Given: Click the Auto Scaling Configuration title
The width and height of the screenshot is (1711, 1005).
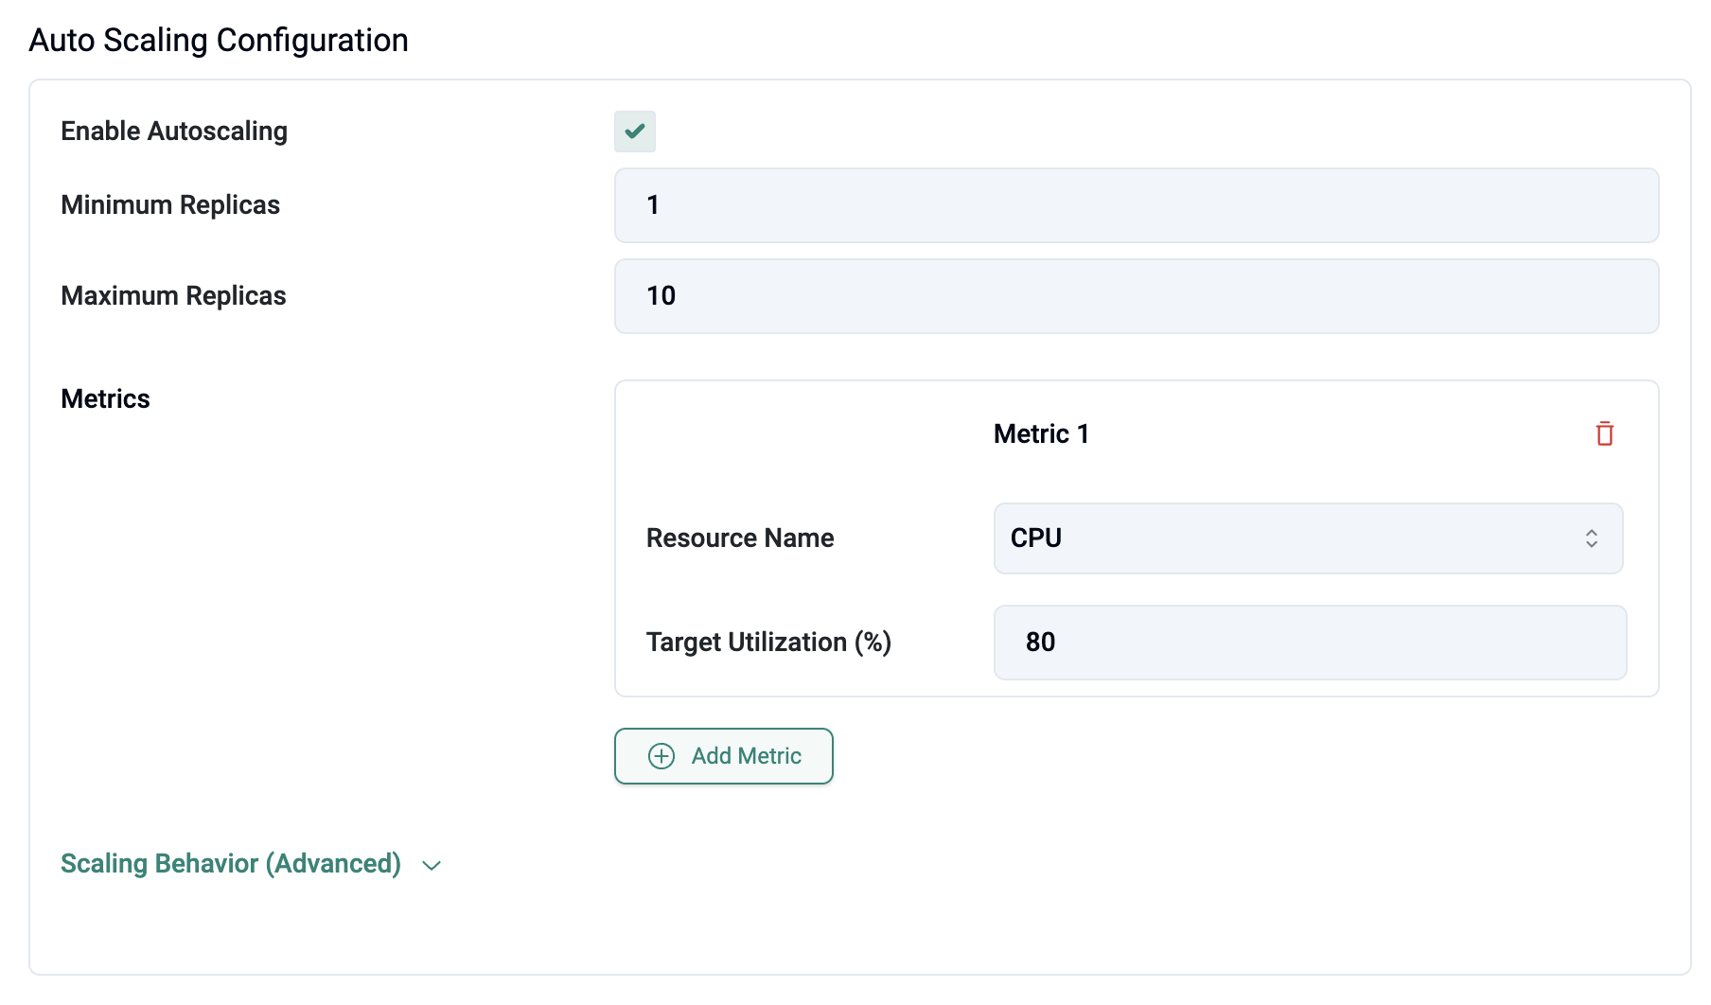Looking at the screenshot, I should (219, 41).
